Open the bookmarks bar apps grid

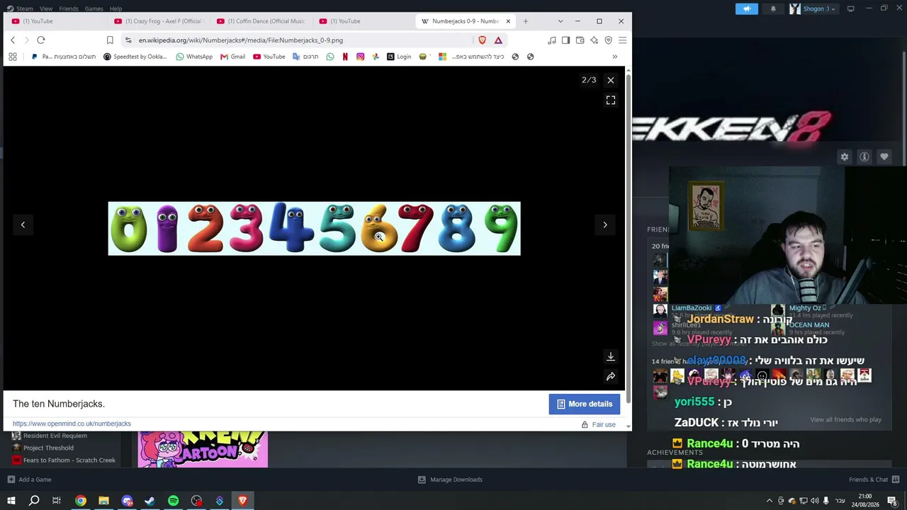coord(13,57)
